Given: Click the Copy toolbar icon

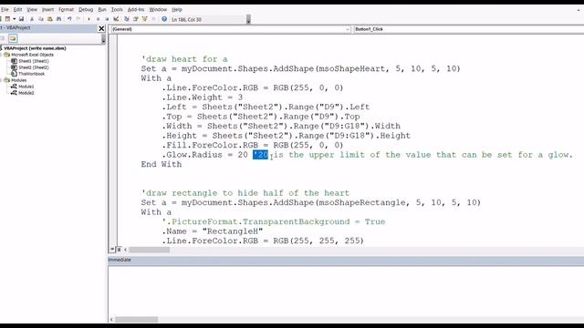Looking at the screenshot, I should click(x=41, y=19).
